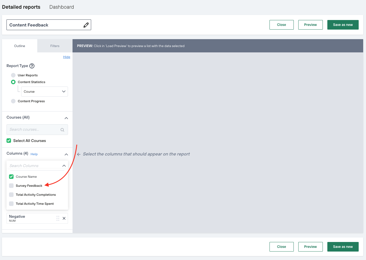This screenshot has height=260, width=366.
Task: Tick the Total Activity Time Spent checkbox
Action: pos(11,204)
